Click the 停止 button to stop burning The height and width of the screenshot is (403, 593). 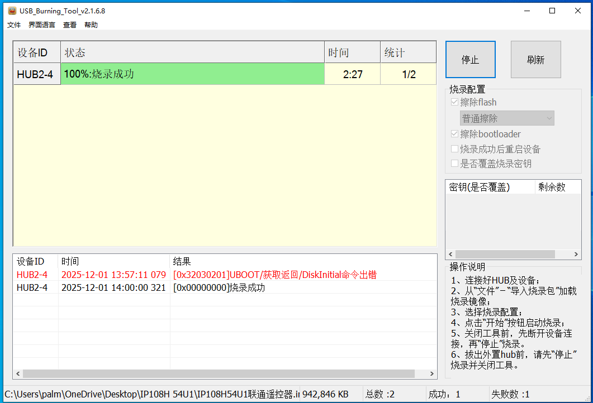point(470,59)
